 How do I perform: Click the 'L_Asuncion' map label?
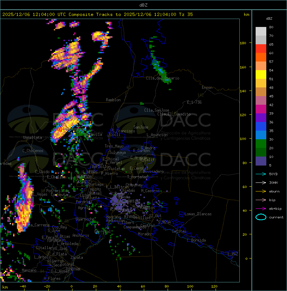pos(157,135)
